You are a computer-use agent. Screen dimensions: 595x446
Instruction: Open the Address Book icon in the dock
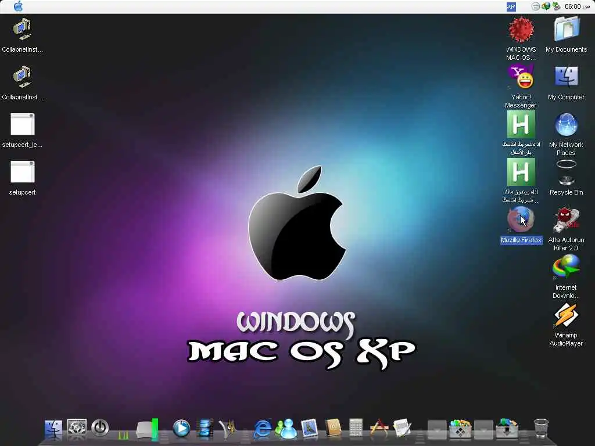333,429
